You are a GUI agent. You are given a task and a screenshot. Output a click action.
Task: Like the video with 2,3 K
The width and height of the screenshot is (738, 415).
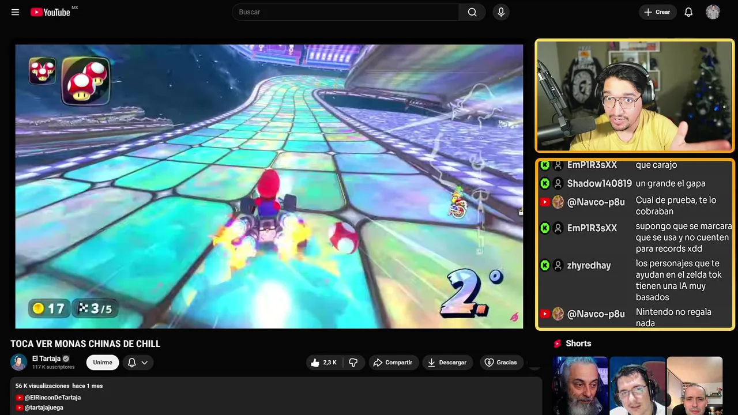(x=323, y=363)
